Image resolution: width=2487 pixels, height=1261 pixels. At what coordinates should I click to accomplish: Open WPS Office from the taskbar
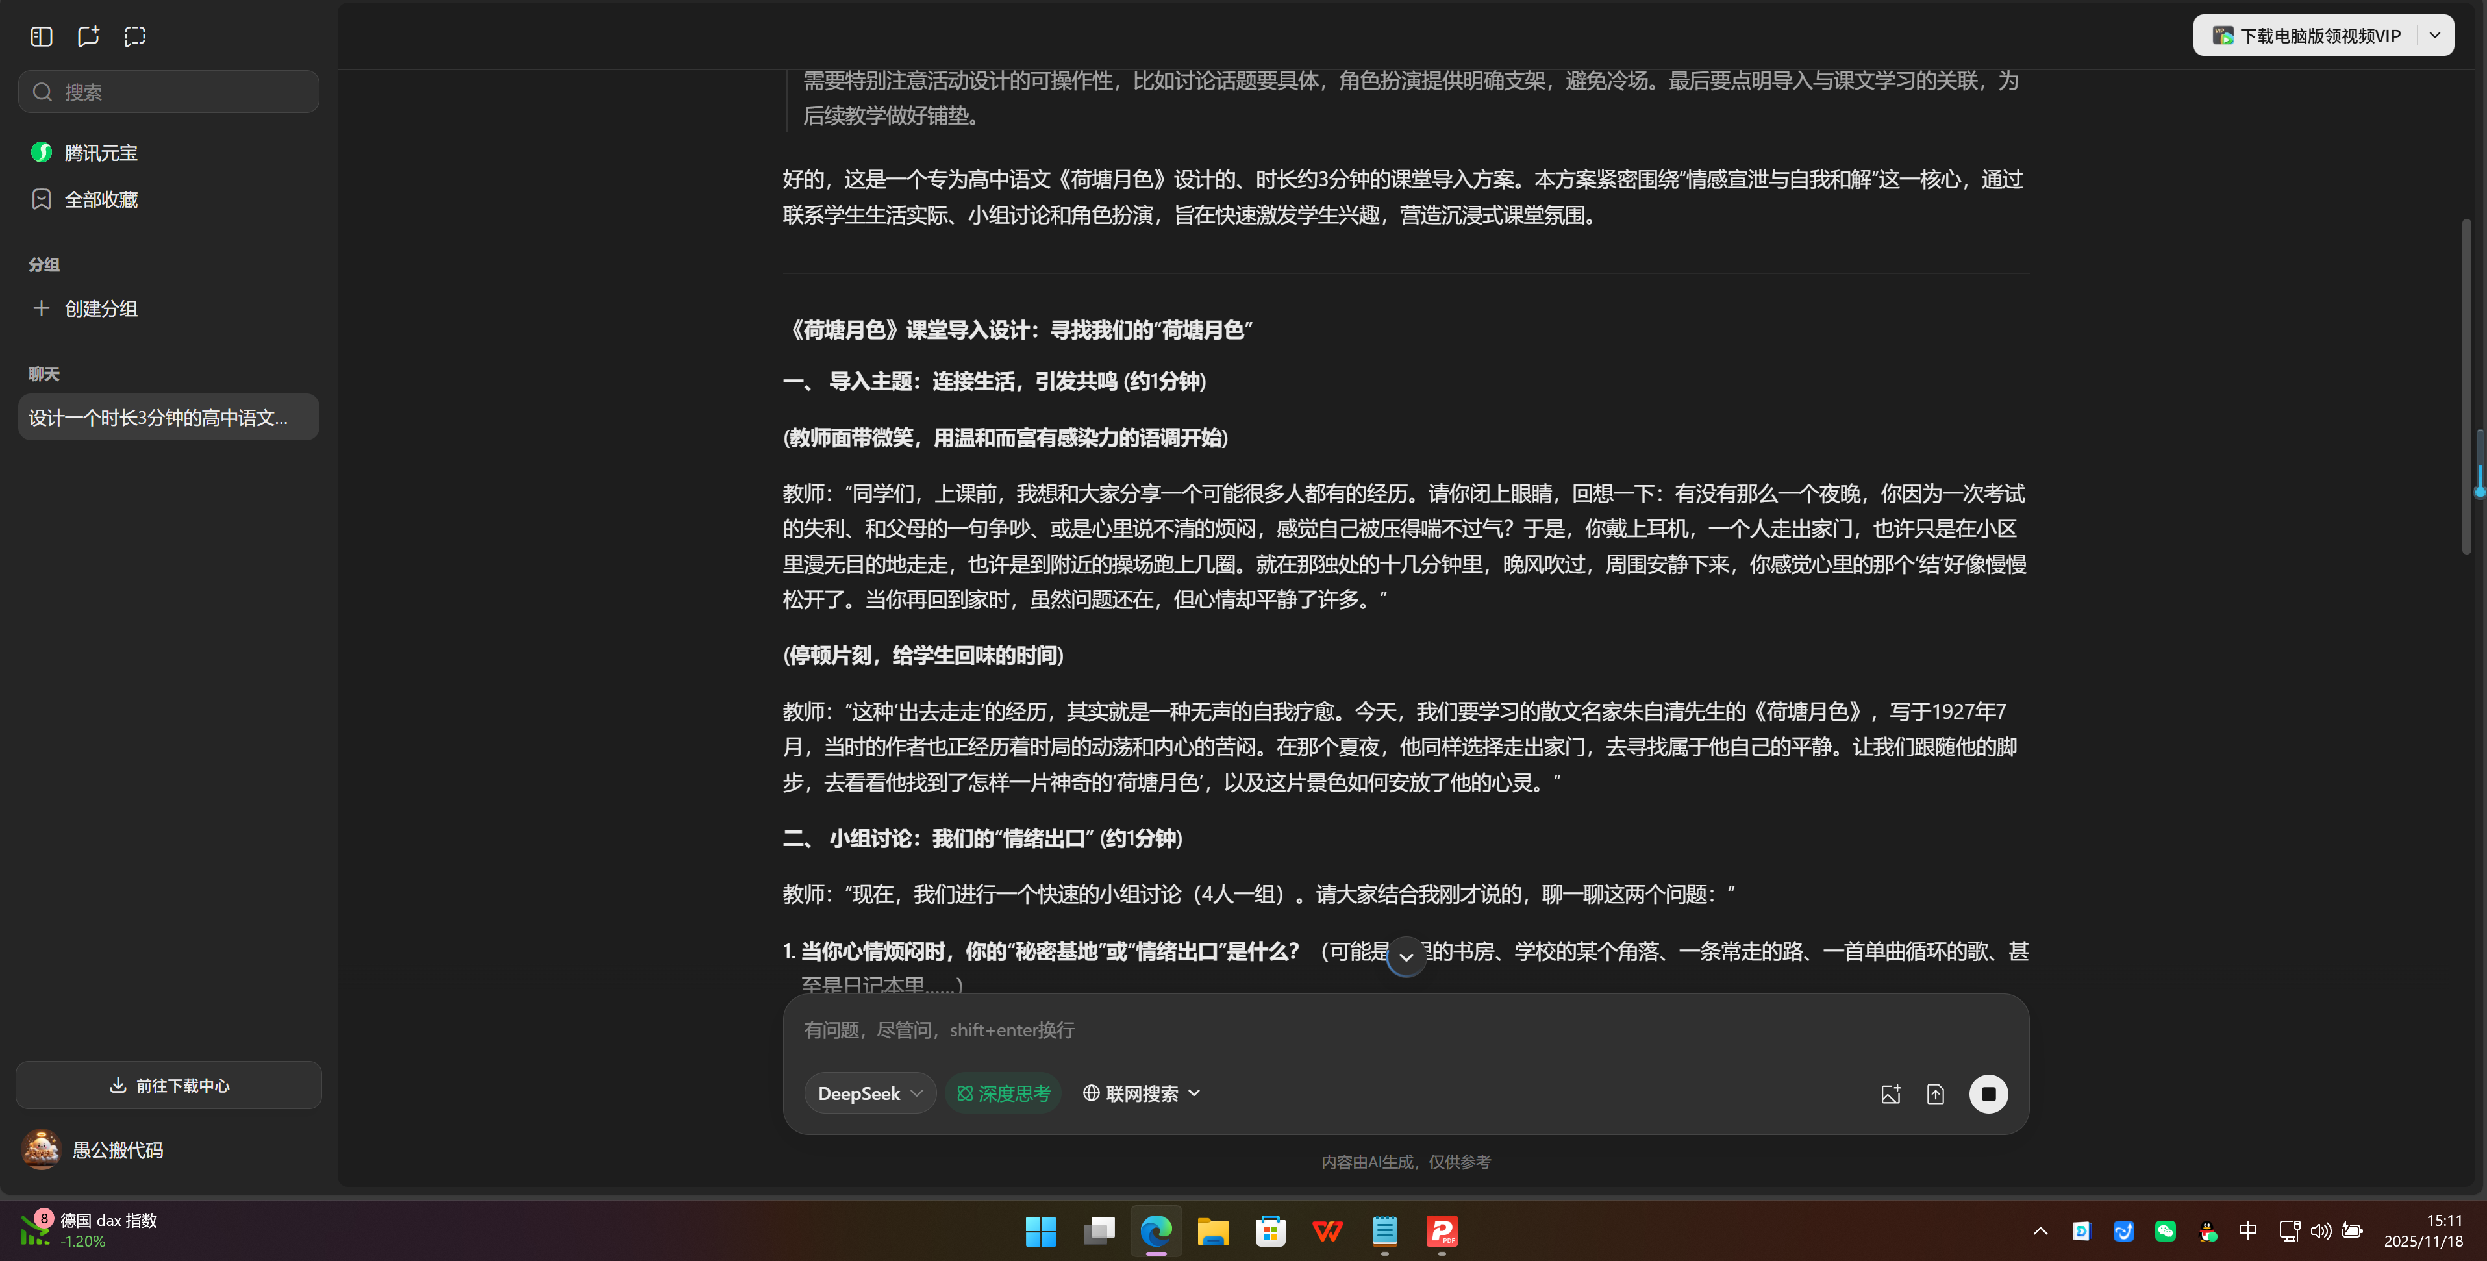[1327, 1231]
